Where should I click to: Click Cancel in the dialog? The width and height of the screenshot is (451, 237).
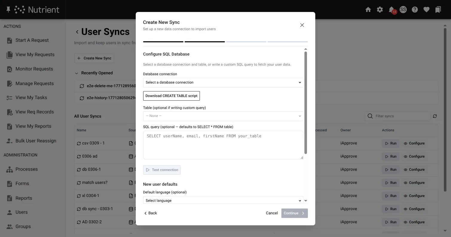coord(272,213)
